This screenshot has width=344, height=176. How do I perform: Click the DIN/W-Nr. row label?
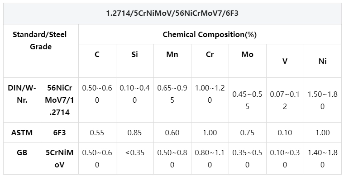tap(22, 94)
